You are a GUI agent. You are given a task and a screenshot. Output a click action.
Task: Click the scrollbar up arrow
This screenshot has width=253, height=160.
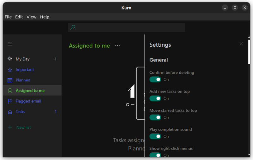(x=249, y=37)
